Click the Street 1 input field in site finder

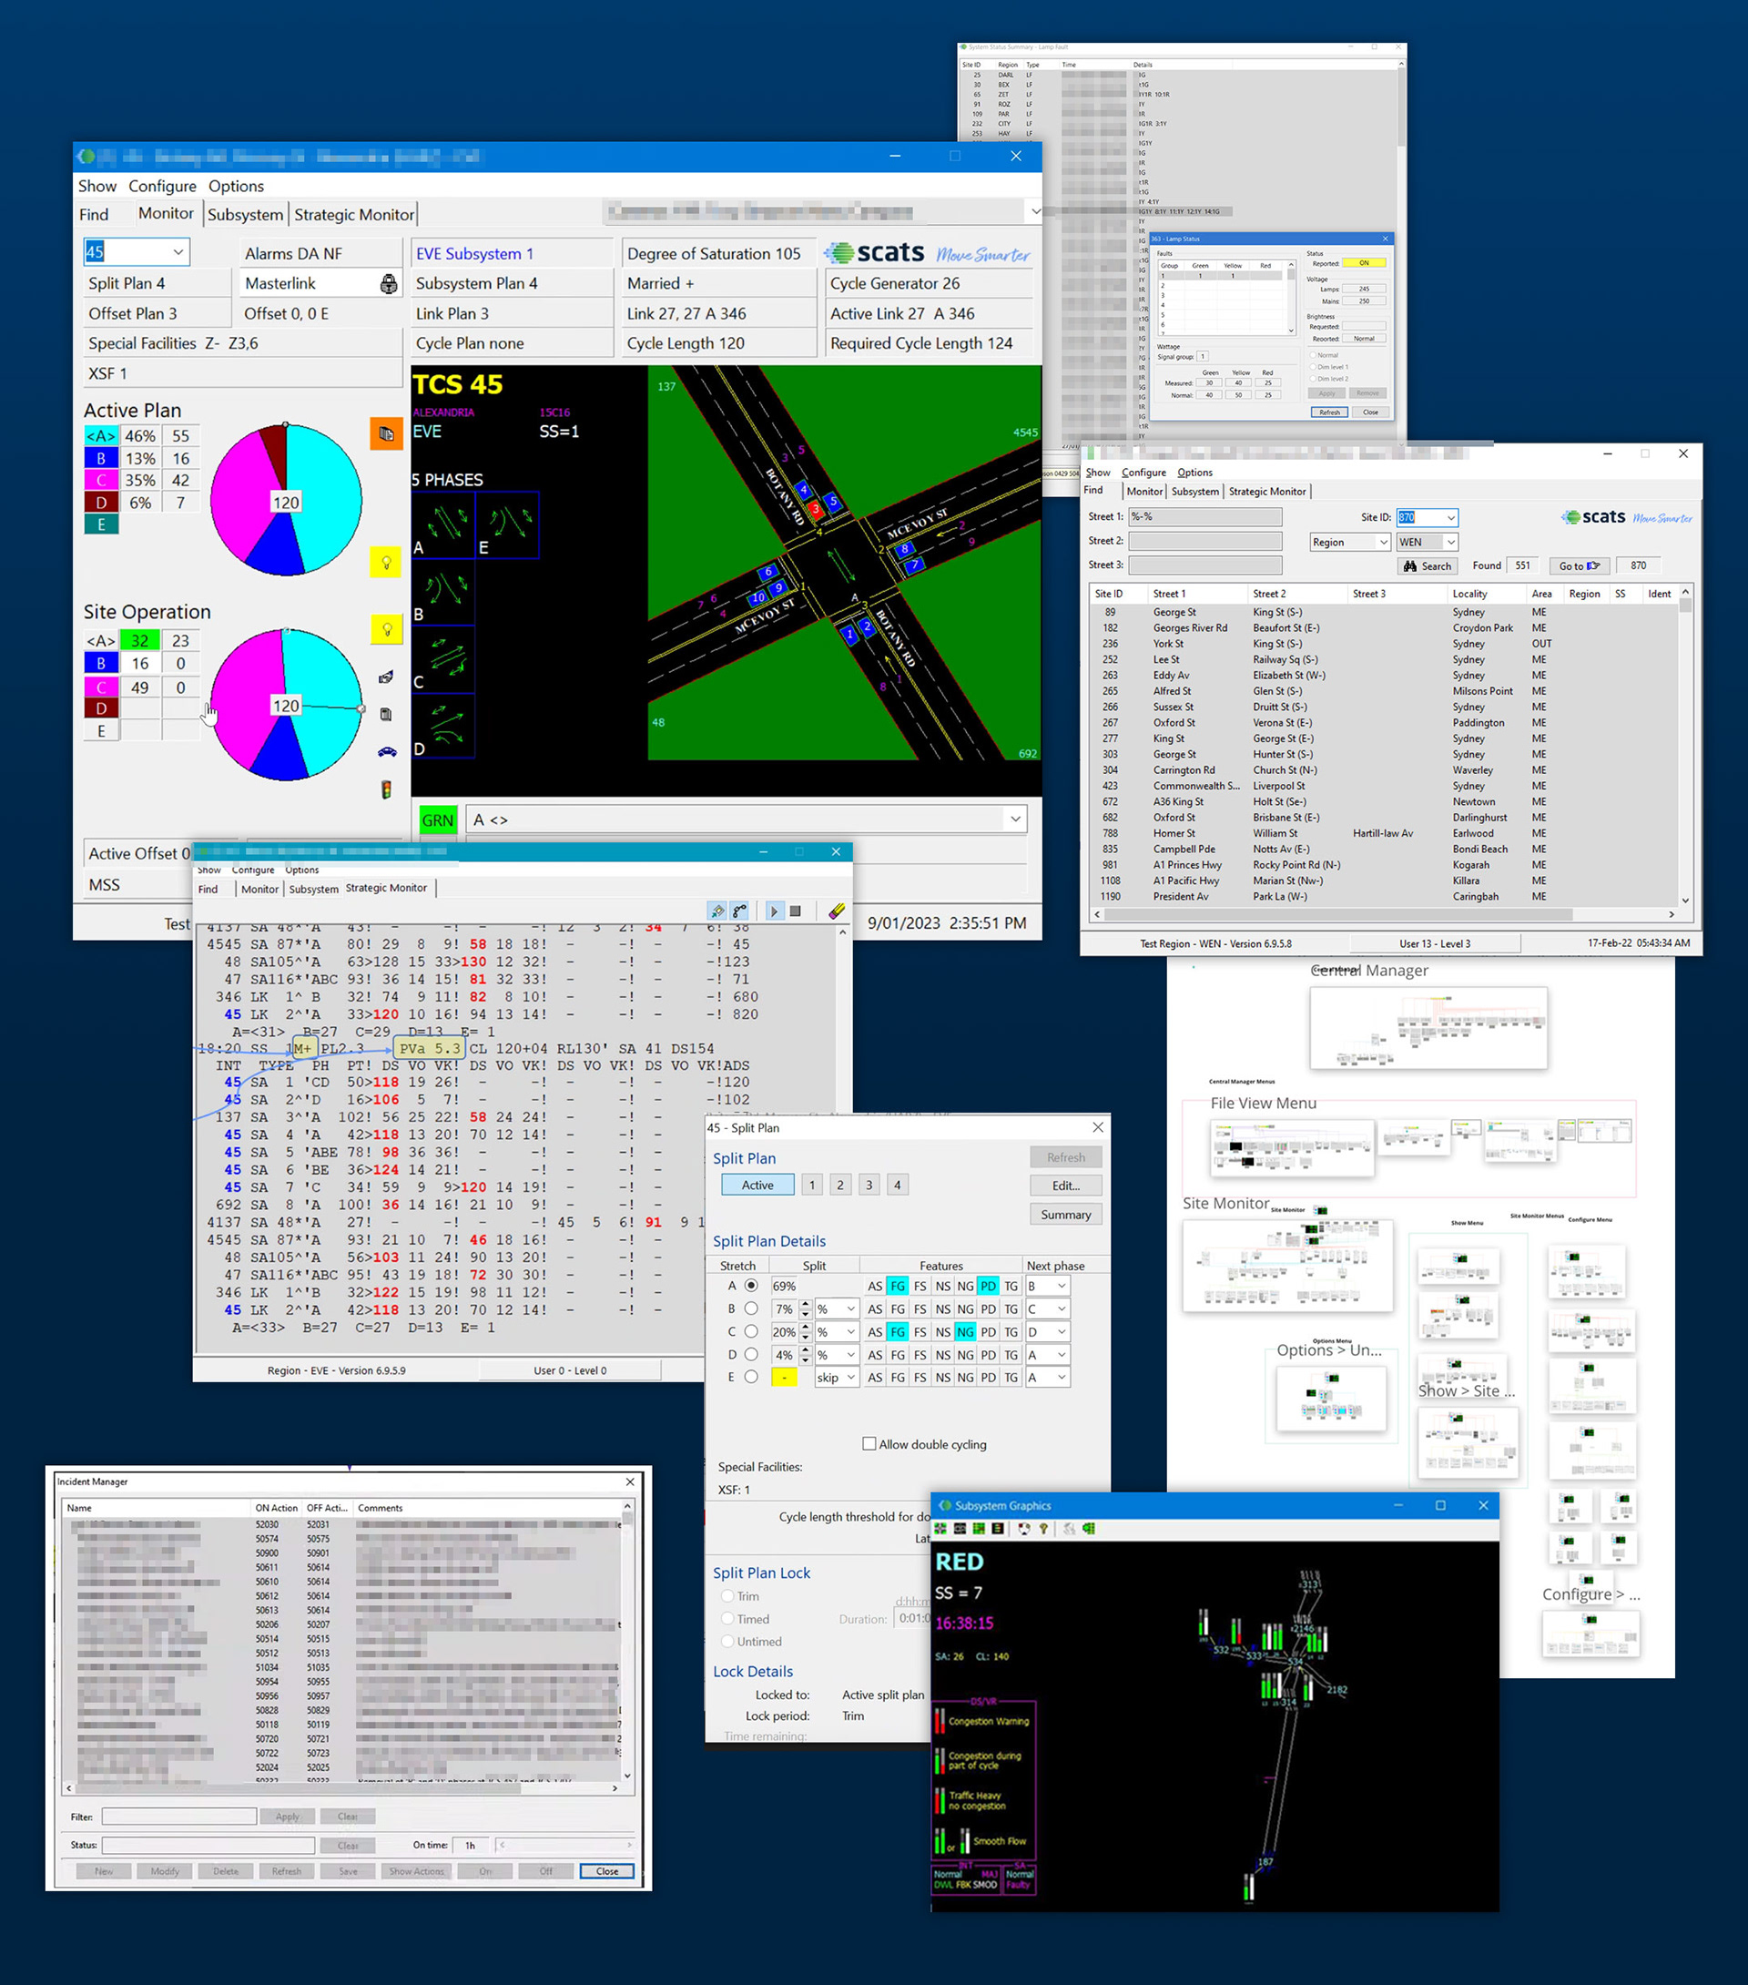coord(1204,516)
